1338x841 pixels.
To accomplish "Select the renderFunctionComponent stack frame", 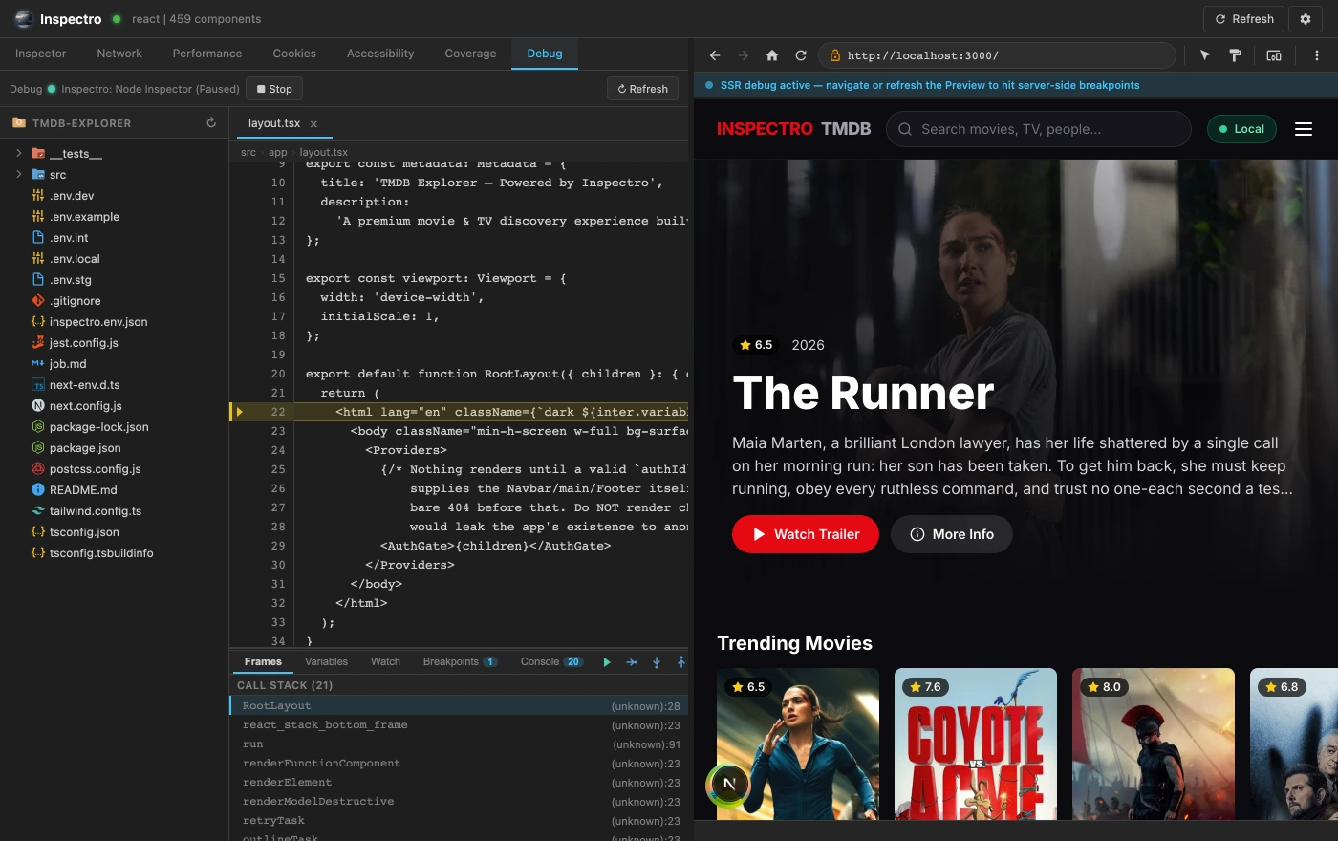I will [x=459, y=763].
